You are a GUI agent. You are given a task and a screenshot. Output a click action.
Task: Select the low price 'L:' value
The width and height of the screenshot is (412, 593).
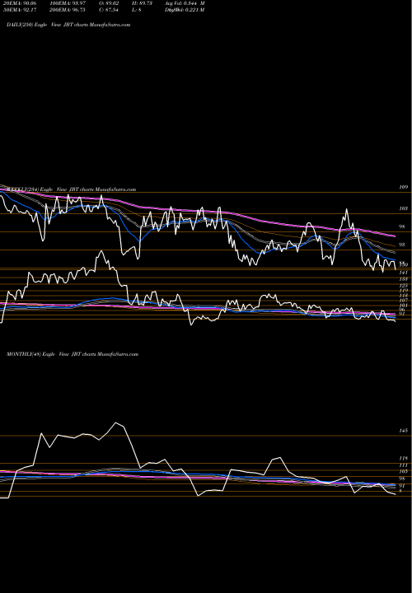137,10
